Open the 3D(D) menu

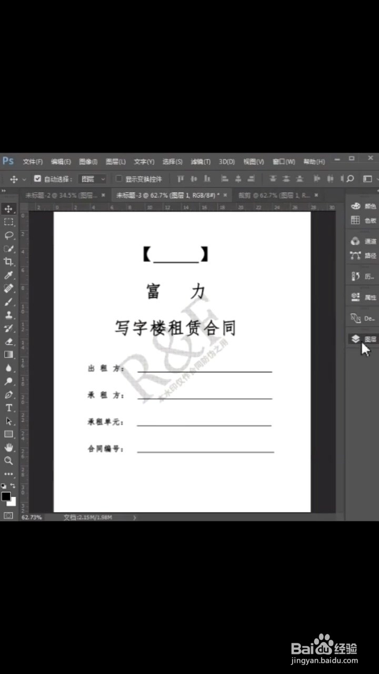point(227,162)
